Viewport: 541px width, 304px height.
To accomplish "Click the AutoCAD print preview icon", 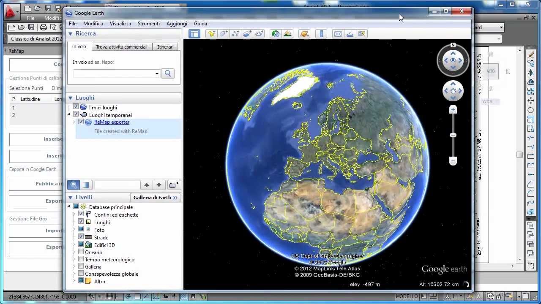I will point(53,27).
